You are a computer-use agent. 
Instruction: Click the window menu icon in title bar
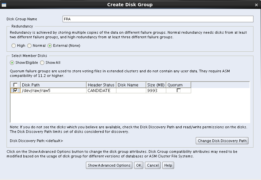click(4, 5)
